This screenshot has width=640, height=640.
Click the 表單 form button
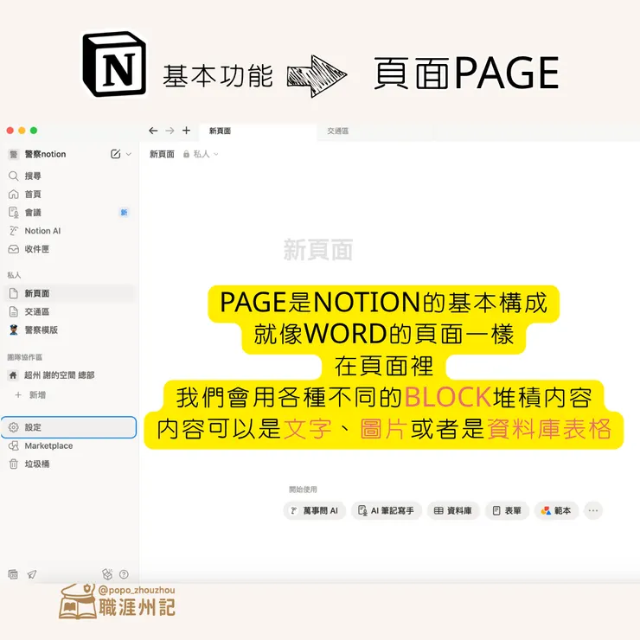click(508, 510)
